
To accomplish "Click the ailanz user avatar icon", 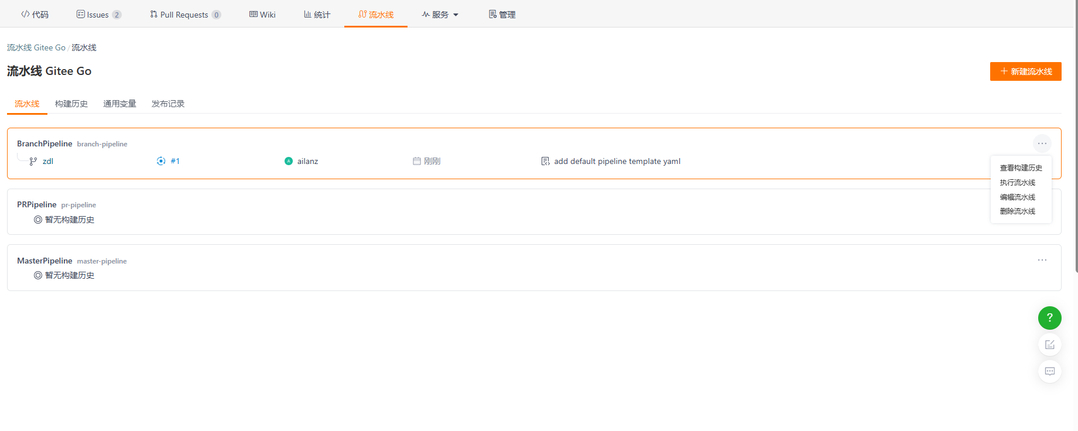I will [x=289, y=161].
